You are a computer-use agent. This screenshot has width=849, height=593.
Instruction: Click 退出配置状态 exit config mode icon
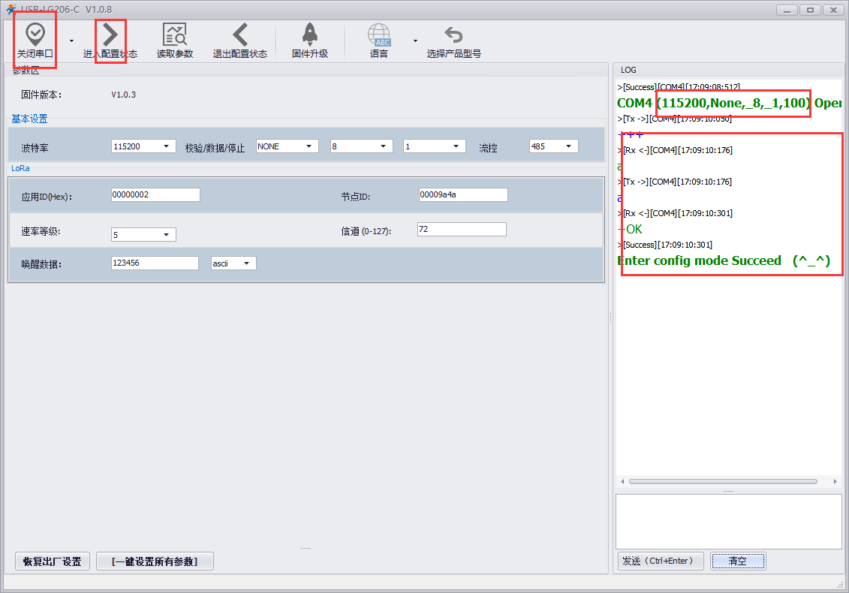(x=240, y=35)
